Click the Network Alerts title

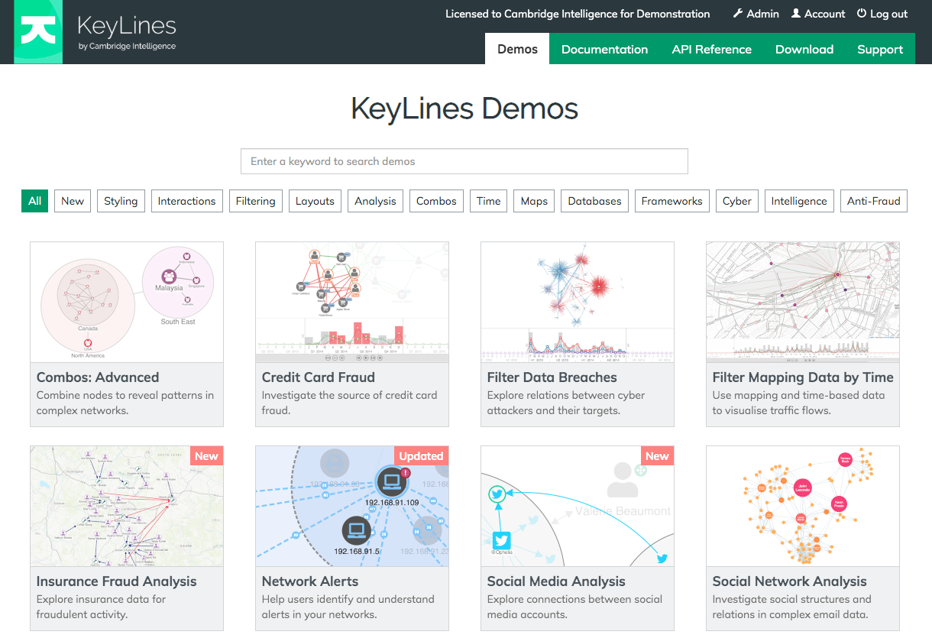(310, 581)
